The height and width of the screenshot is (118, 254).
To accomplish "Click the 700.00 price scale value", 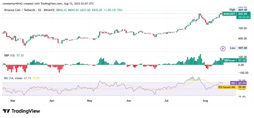I will pyautogui.click(x=243, y=28).
